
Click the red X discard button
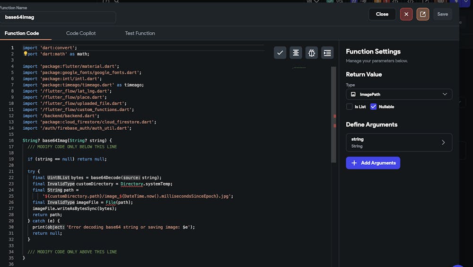(406, 14)
